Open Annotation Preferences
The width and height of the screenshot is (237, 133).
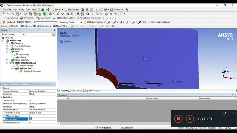[89, 18]
